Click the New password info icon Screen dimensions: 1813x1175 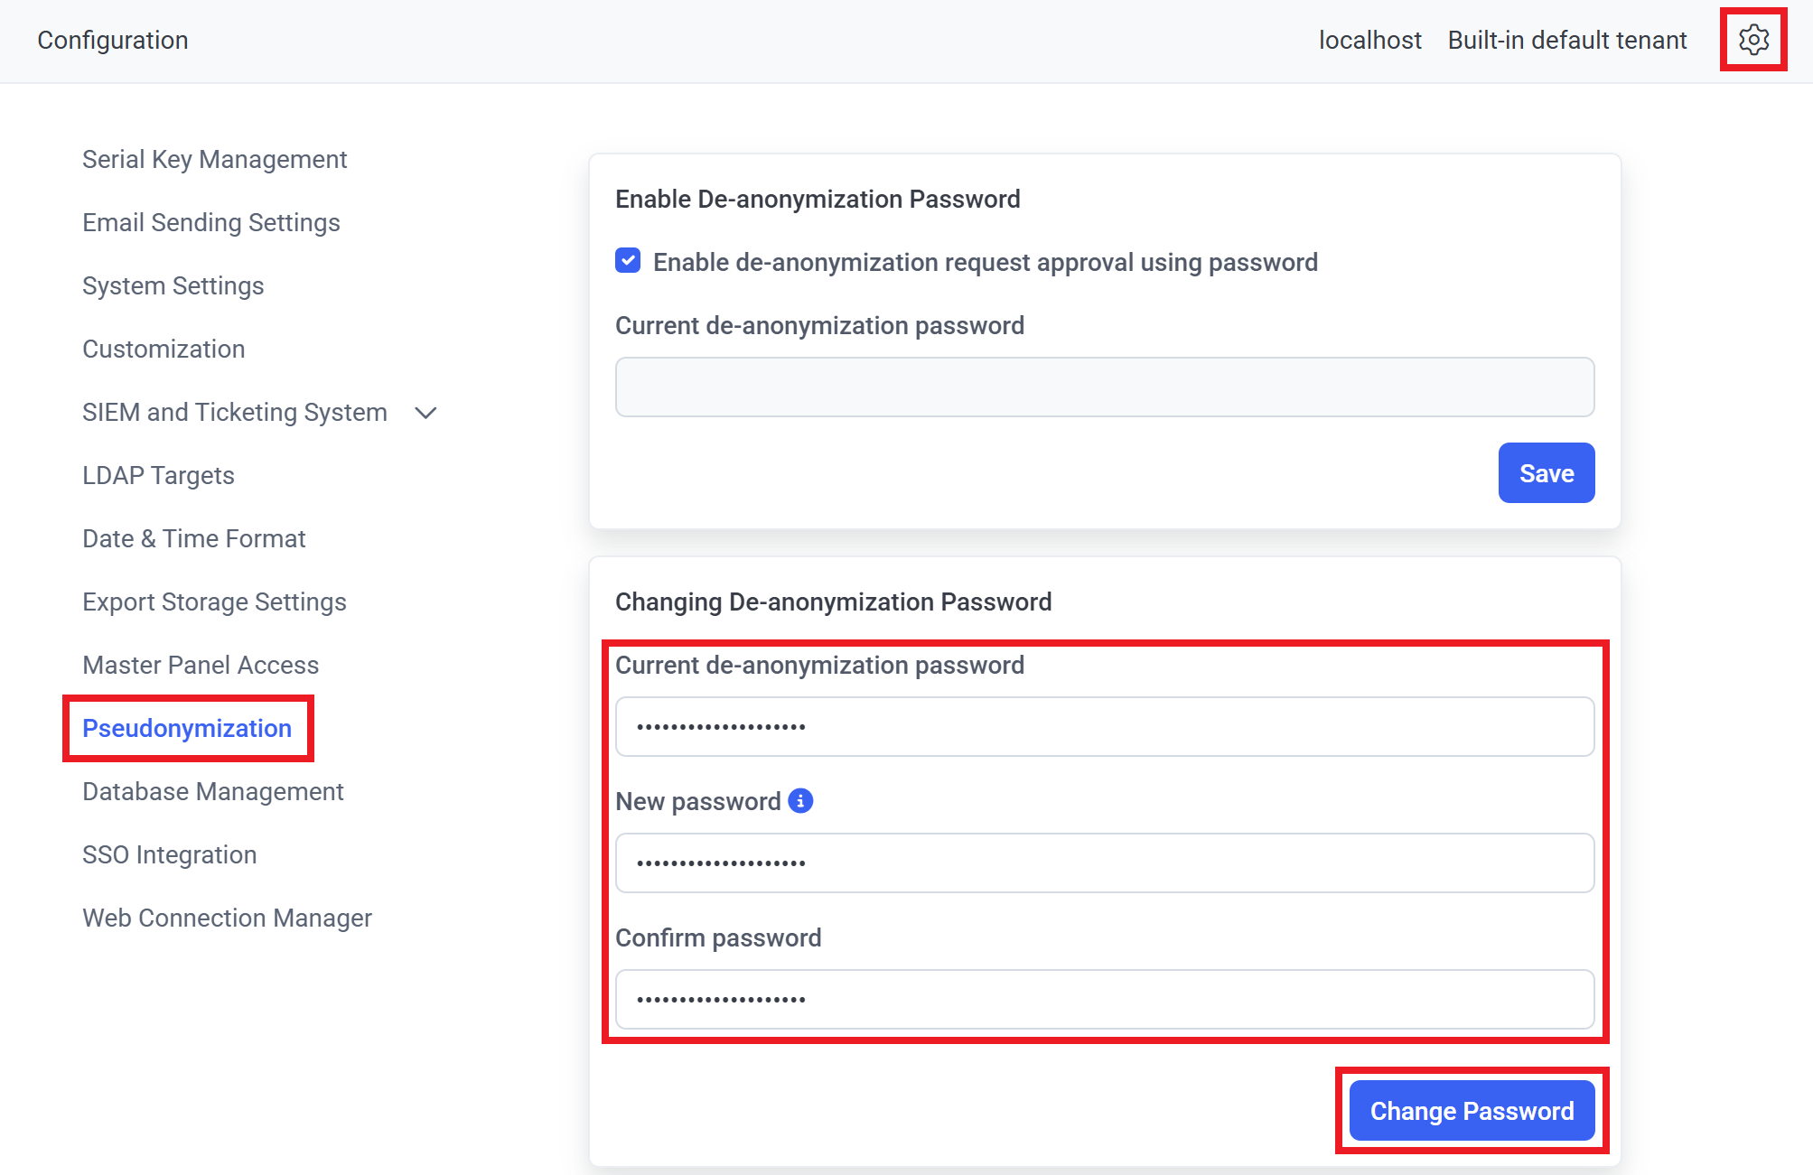point(800,801)
